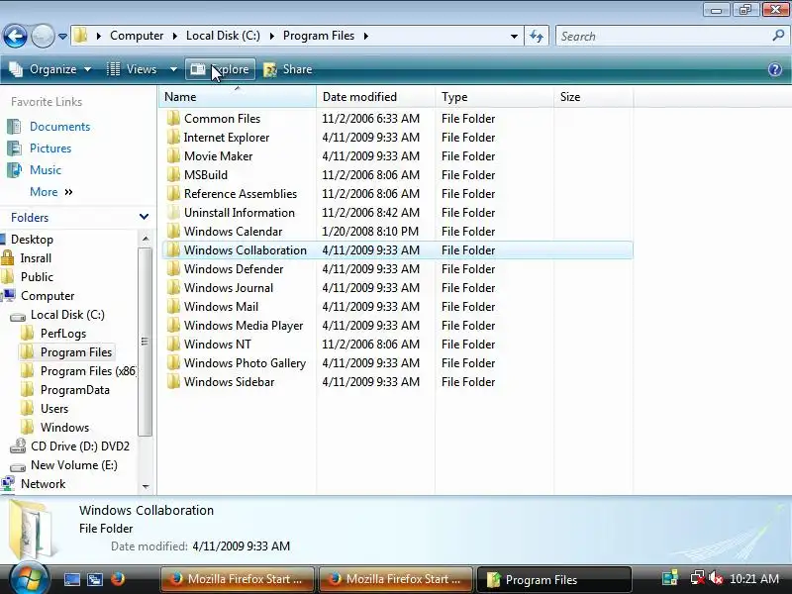792x594 pixels.
Task: Select Windows Mail folder icon
Action: click(x=173, y=306)
